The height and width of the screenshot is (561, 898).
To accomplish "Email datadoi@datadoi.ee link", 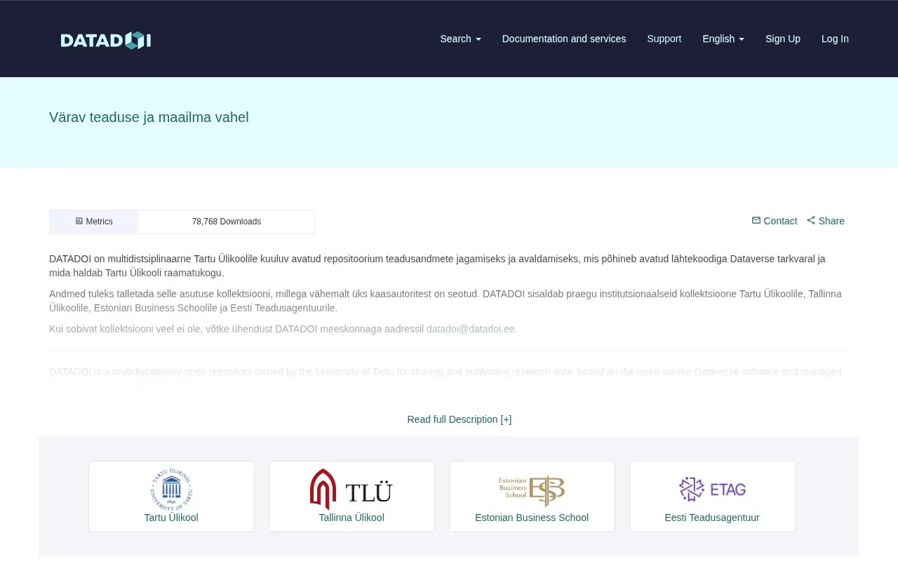I will tap(471, 329).
